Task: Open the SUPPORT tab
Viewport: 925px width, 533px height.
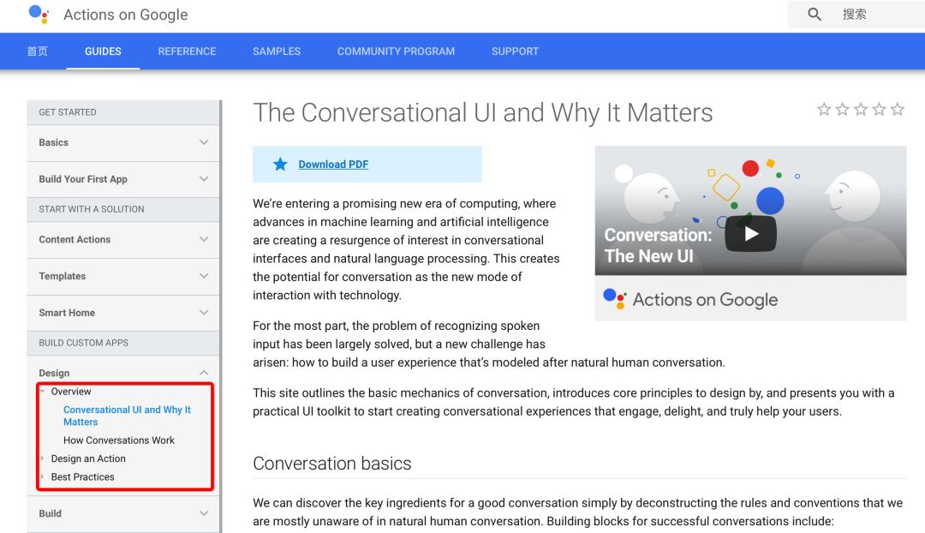Action: pos(515,51)
